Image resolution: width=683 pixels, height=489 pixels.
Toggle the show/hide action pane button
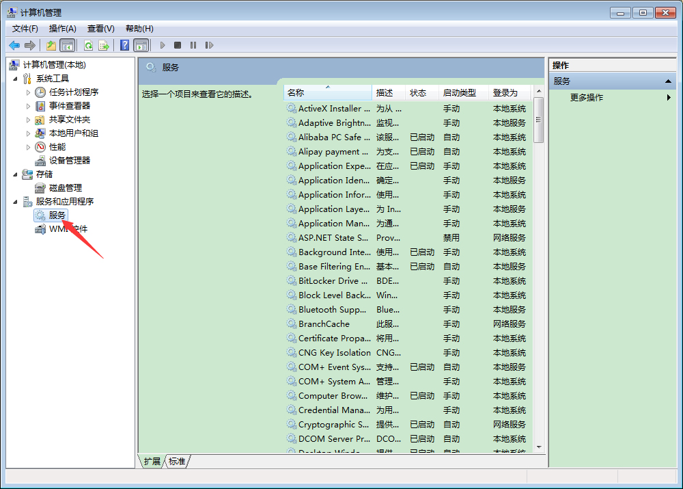141,45
